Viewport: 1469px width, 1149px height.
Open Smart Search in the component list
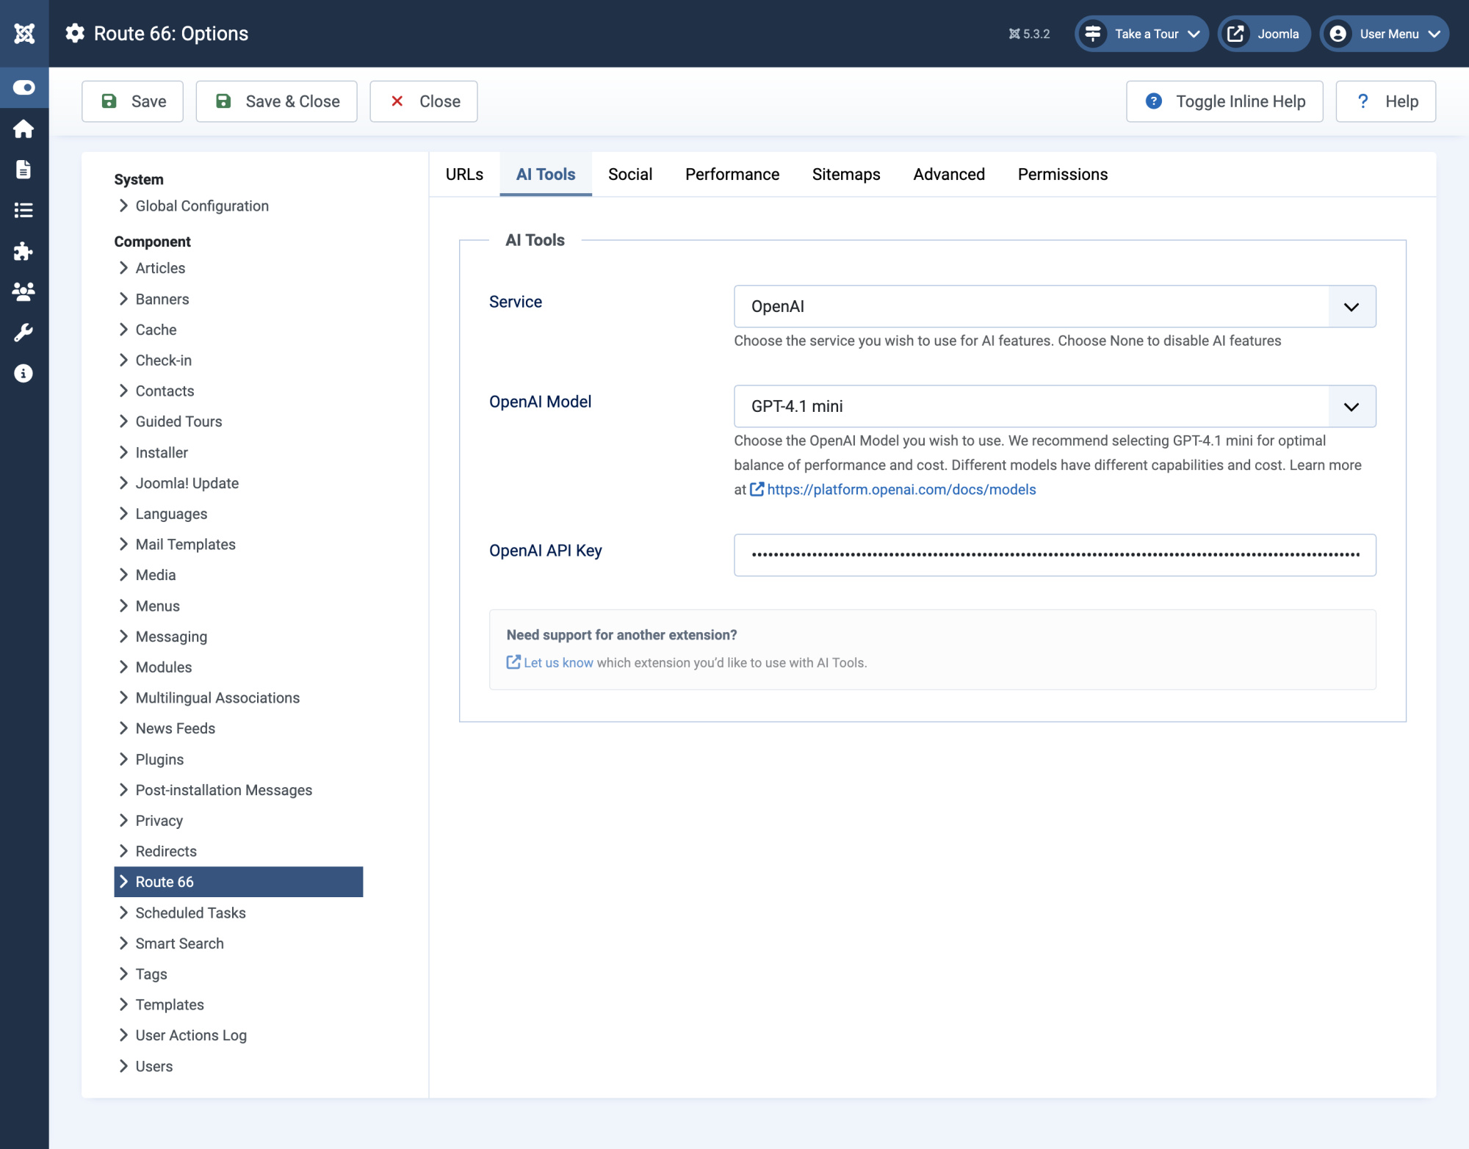coord(179,943)
